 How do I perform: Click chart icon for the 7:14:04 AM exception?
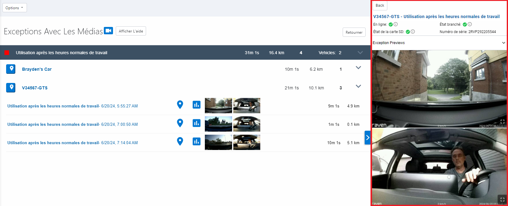click(197, 141)
